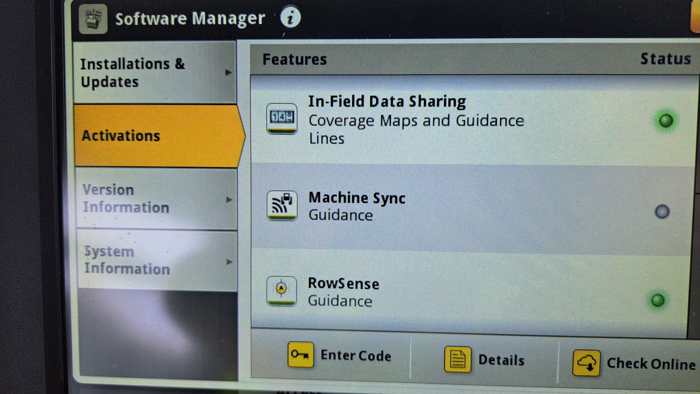Screen dimensions: 700x394
Task: Click the Enter Code button label
Action: click(x=356, y=356)
